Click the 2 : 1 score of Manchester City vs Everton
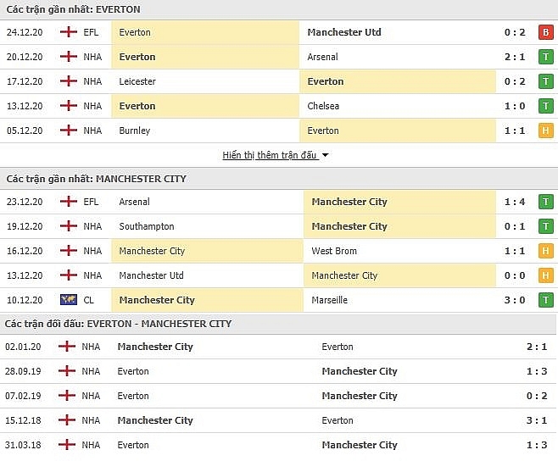This screenshot has width=558, height=461. 537,347
